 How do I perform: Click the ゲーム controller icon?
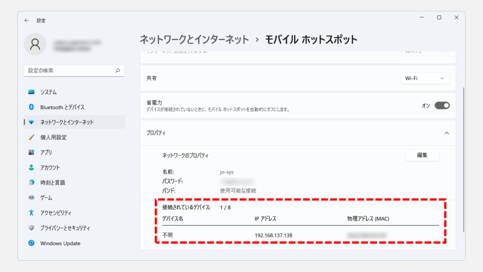pos(32,198)
